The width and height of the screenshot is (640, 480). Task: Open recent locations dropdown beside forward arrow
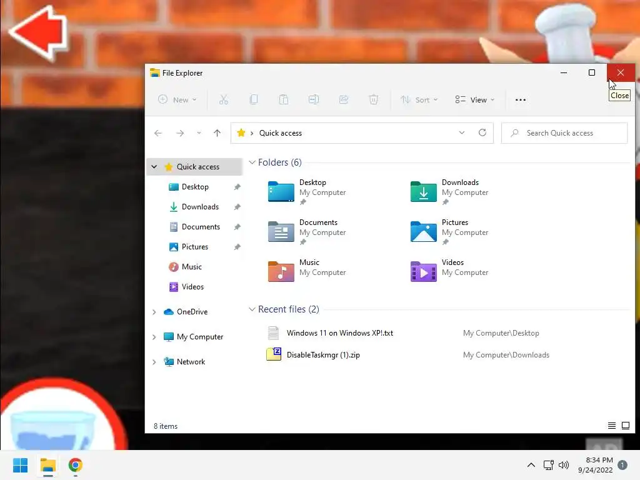pos(199,133)
